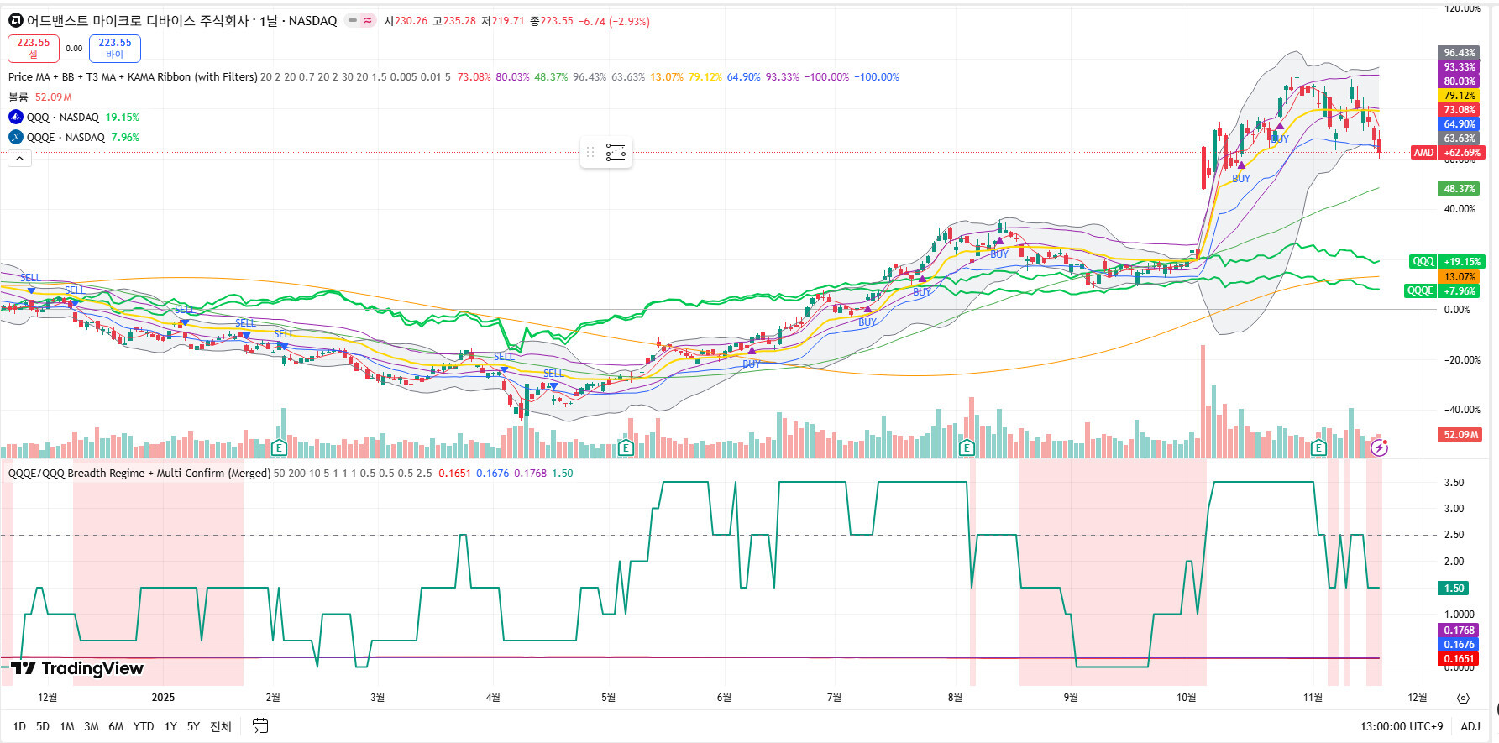The height and width of the screenshot is (743, 1499).
Task: Collapse the indicator legend with the chevron
Action: click(20, 158)
